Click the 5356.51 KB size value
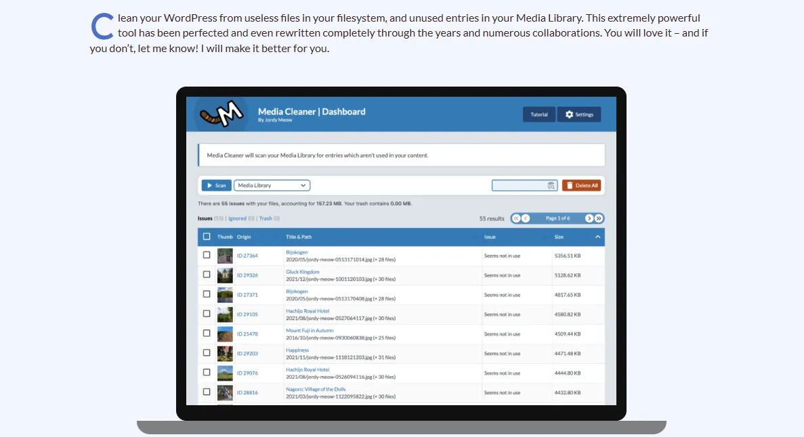This screenshot has height=437, width=804. tap(568, 256)
